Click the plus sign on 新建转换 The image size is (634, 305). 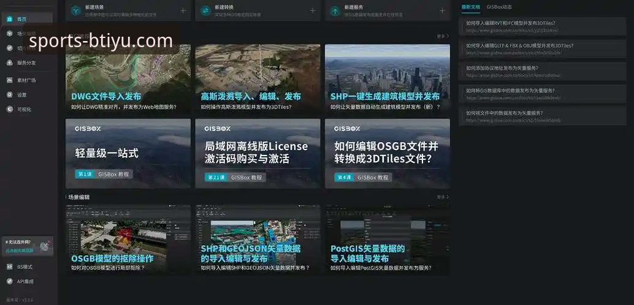(x=313, y=10)
